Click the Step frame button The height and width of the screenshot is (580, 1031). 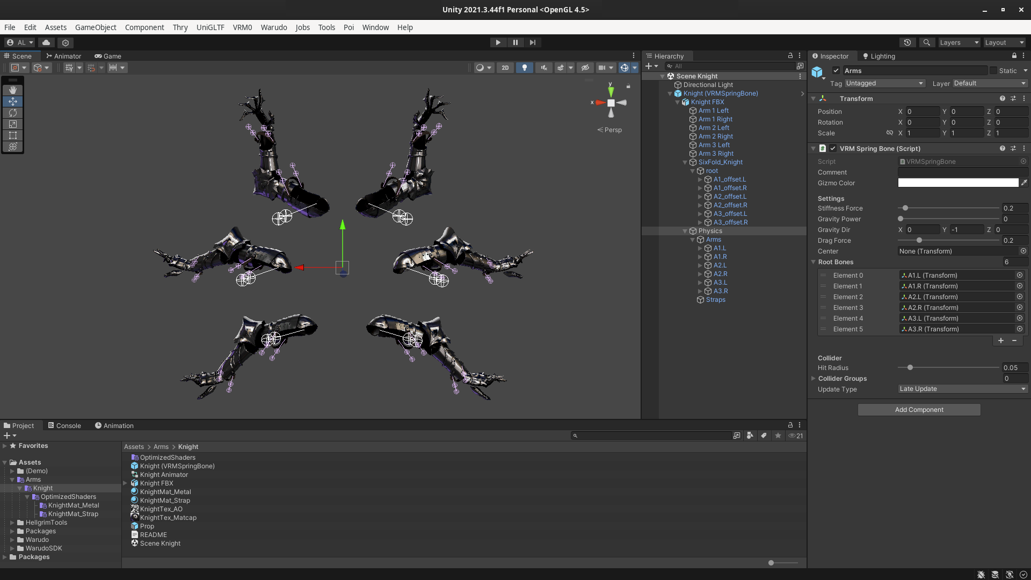[x=532, y=42]
